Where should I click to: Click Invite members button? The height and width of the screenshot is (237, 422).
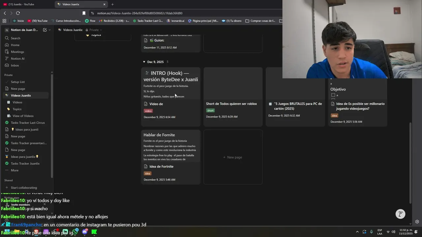coord(20,205)
